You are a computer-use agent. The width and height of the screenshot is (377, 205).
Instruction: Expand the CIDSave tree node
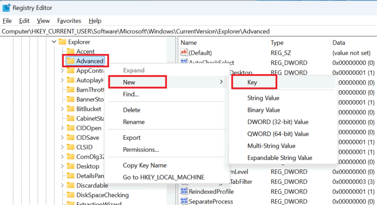pos(62,138)
